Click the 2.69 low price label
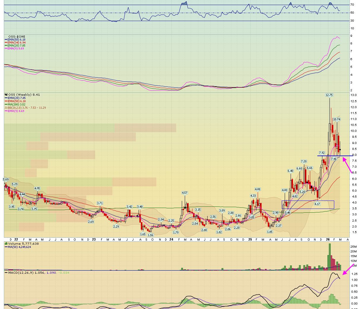The width and height of the screenshot is (363, 309). [x=91, y=222]
